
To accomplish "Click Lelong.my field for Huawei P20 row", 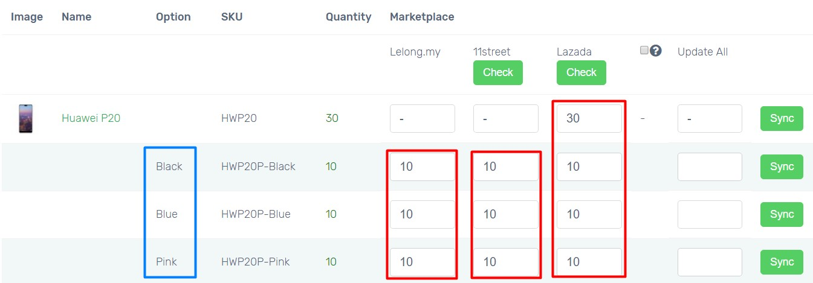I will (x=422, y=118).
